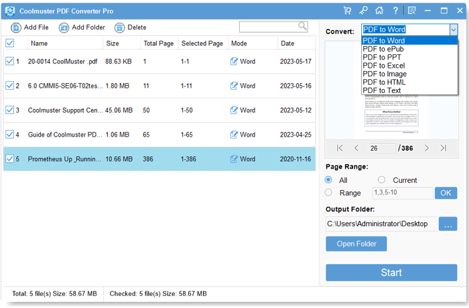The height and width of the screenshot is (308, 469).
Task: Select the Range radio button
Action: [x=328, y=193]
